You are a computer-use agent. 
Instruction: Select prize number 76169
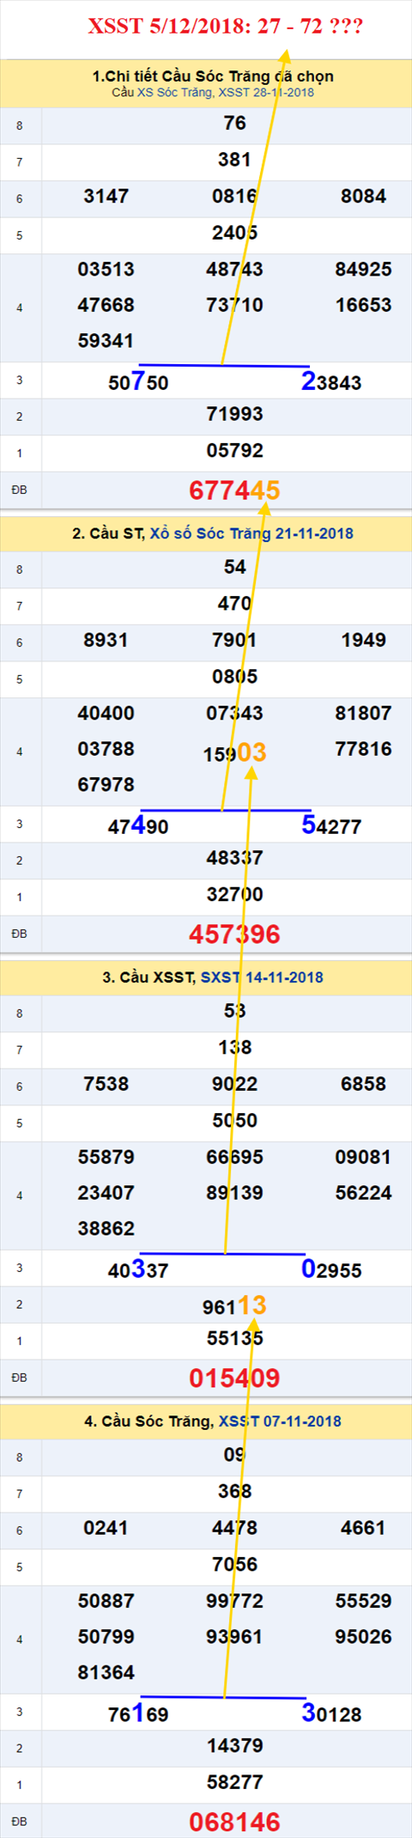(x=138, y=1714)
